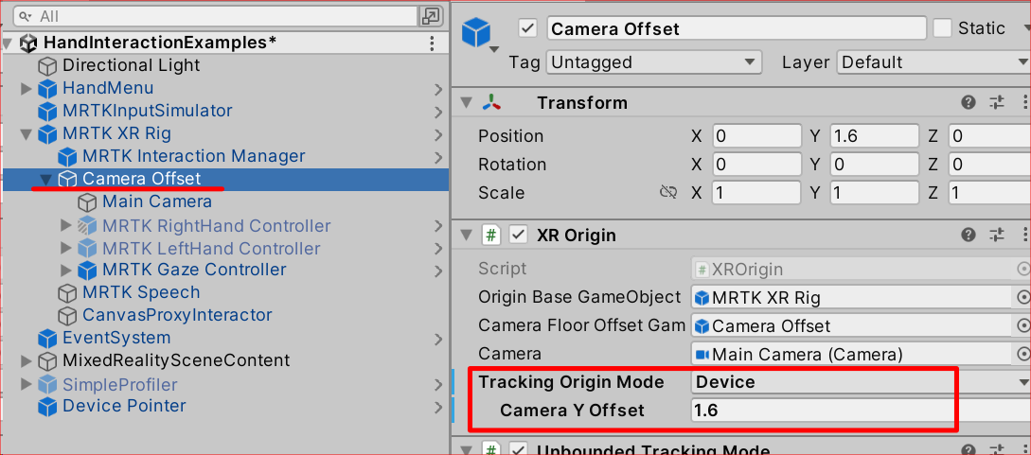The width and height of the screenshot is (1031, 455).
Task: Click the Scale X field
Action: [756, 192]
